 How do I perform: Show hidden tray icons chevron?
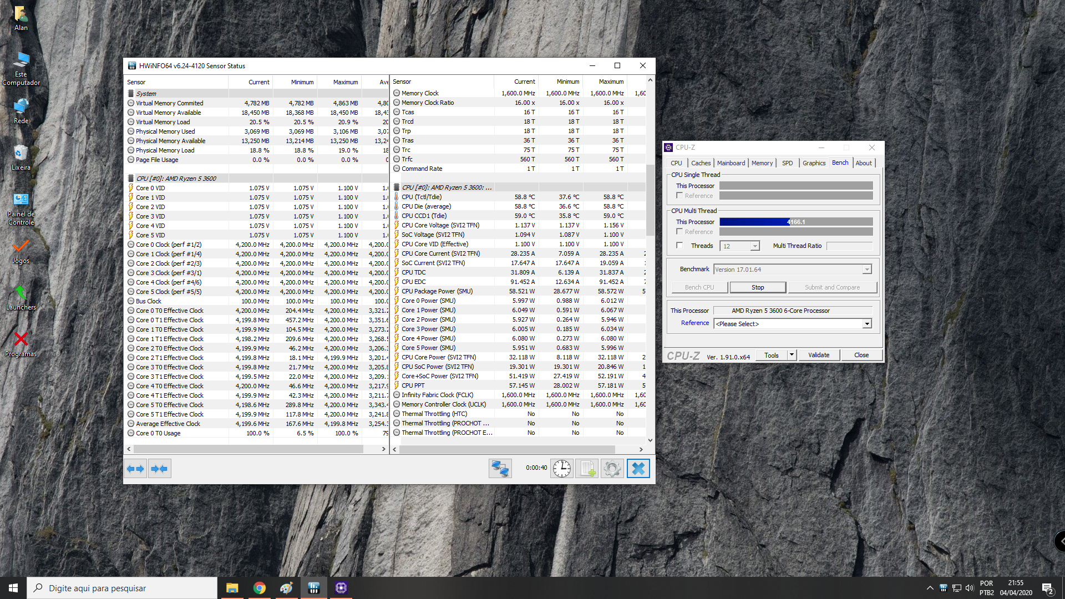(x=930, y=588)
